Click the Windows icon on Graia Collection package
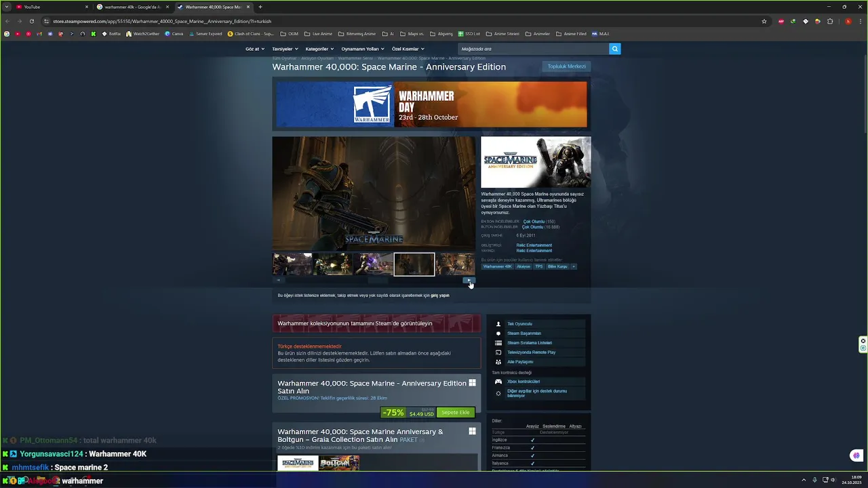Screen dimensions: 868x488 (x=473, y=431)
